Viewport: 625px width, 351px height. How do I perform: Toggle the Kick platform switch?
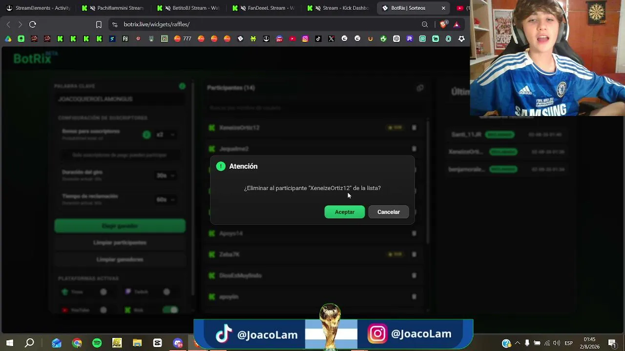click(x=170, y=310)
